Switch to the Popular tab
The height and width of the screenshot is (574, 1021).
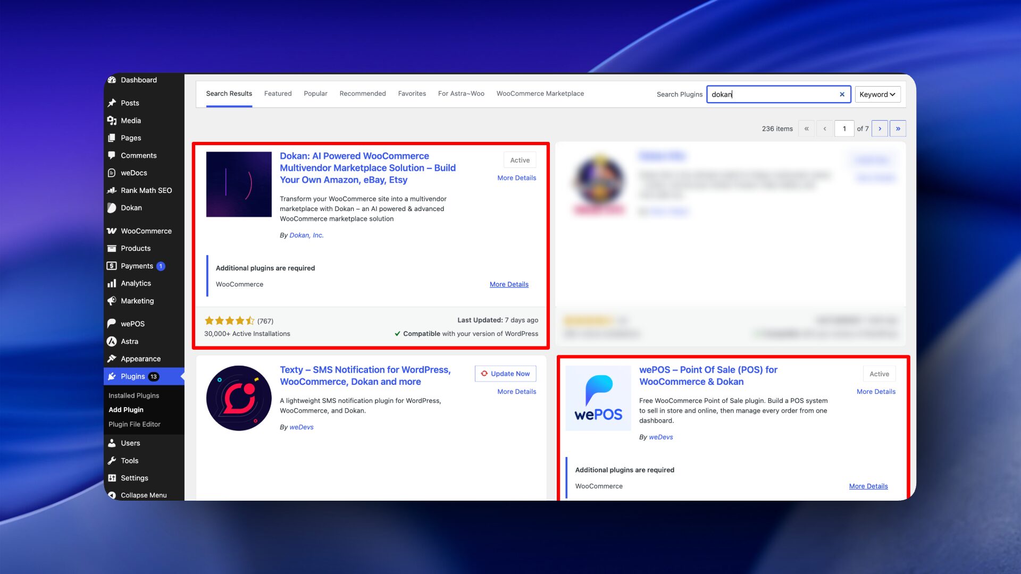316,94
